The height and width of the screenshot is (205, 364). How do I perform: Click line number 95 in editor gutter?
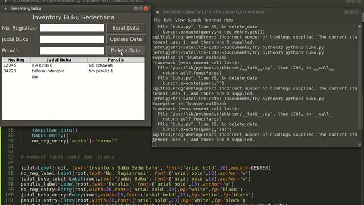11,168
